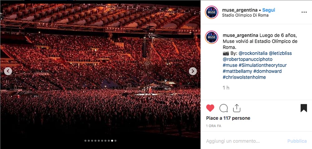312x149 pixels.
Task: Open the three-dot more options menu
Action: (304, 12)
